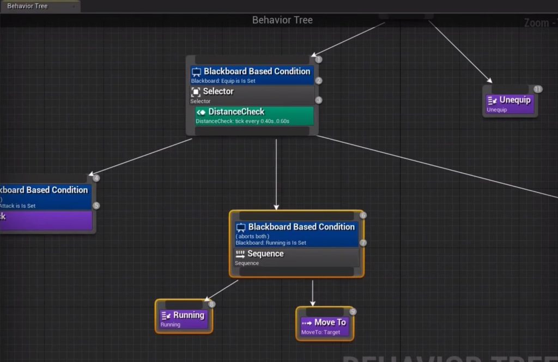Click execution index badge 6 on Sequence node

tap(363, 215)
